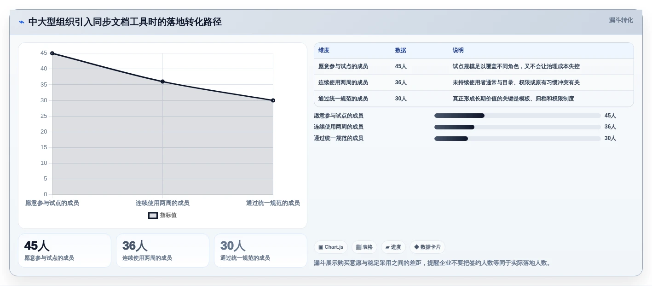Viewport: 652px width, 286px height.
Task: Select the data point at 36 on chart
Action: tap(162, 82)
